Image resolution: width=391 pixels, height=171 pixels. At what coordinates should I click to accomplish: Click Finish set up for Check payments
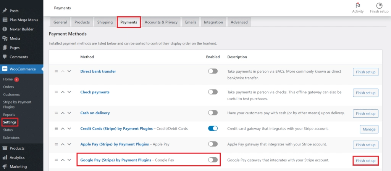(365, 93)
